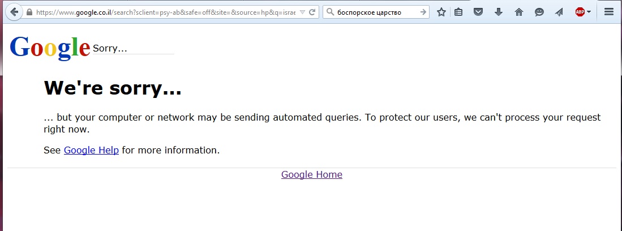Reload the page with the refresh icon
This screenshot has height=231, width=622.
tap(312, 12)
